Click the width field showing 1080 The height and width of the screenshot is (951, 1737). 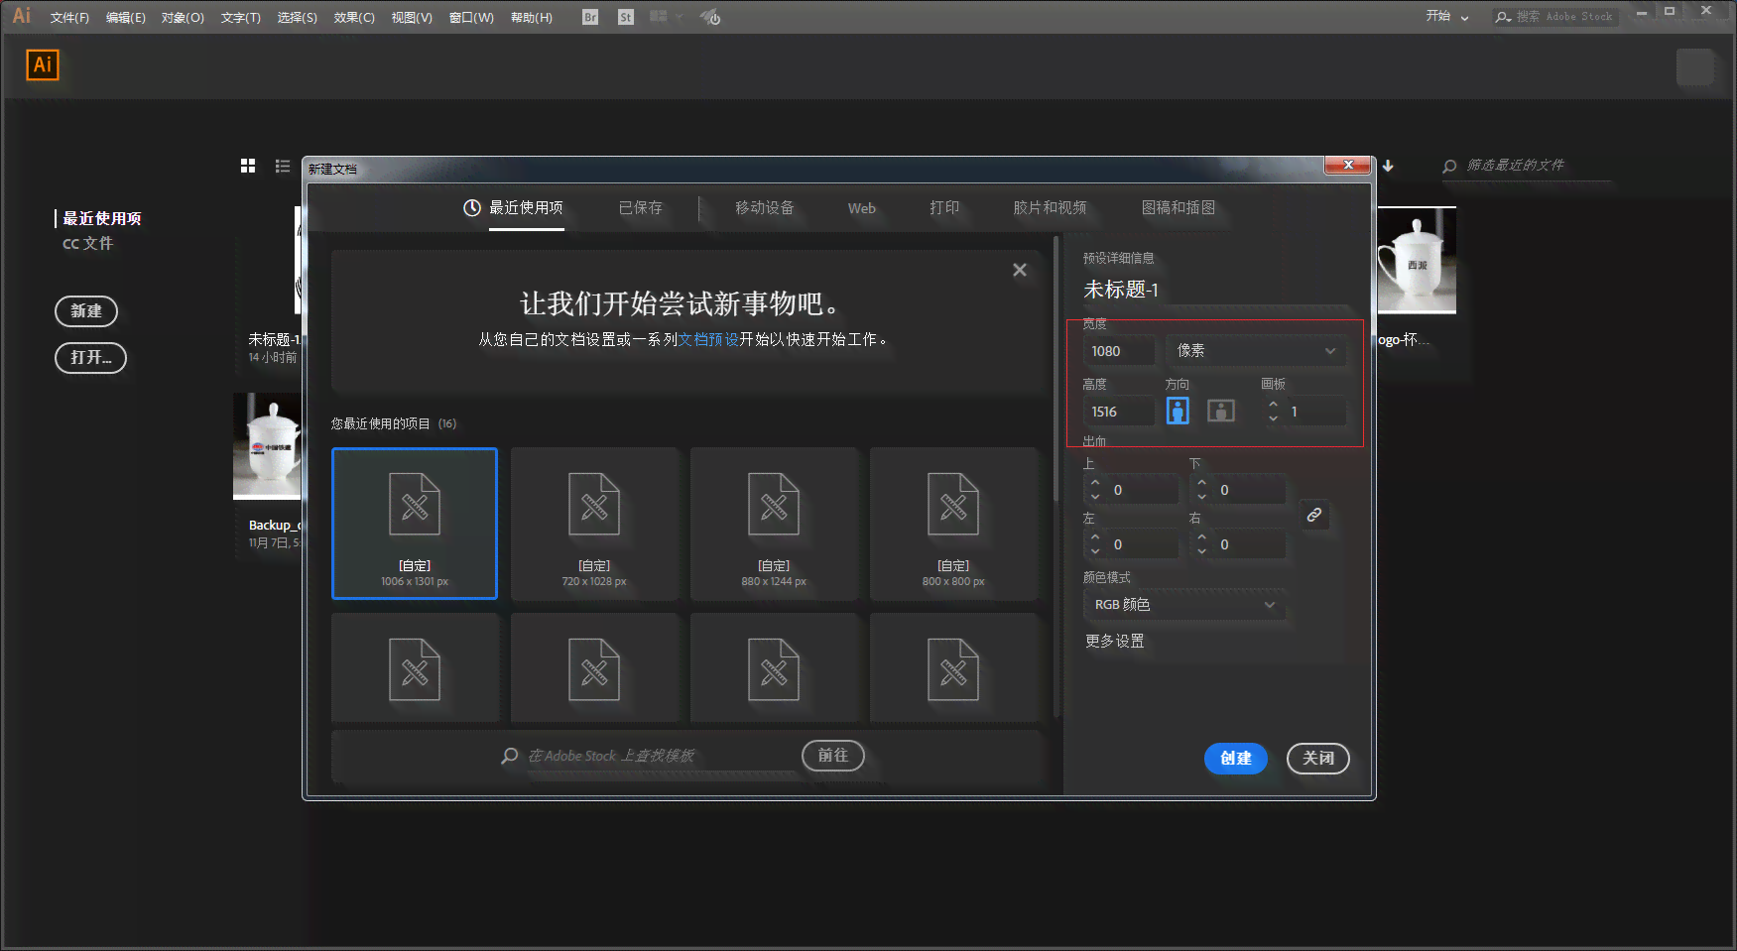[x=1119, y=351]
